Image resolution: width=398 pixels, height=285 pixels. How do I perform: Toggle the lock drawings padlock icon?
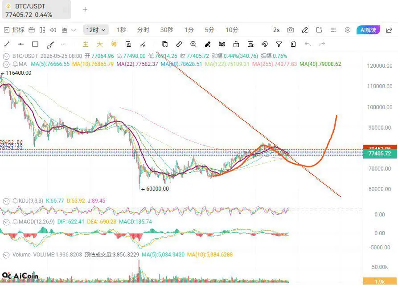click(236, 45)
